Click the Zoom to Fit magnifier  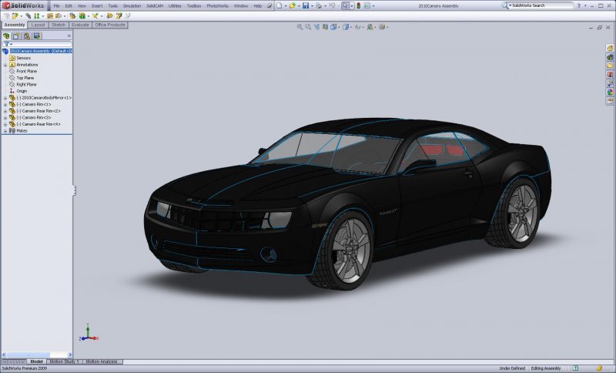tap(300, 27)
